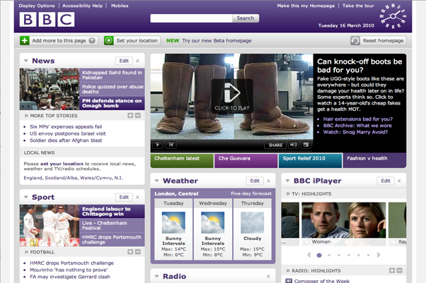This screenshot has height=283, width=426.
Task: Click plus icon in More Top Stories bar
Action: 130,116
